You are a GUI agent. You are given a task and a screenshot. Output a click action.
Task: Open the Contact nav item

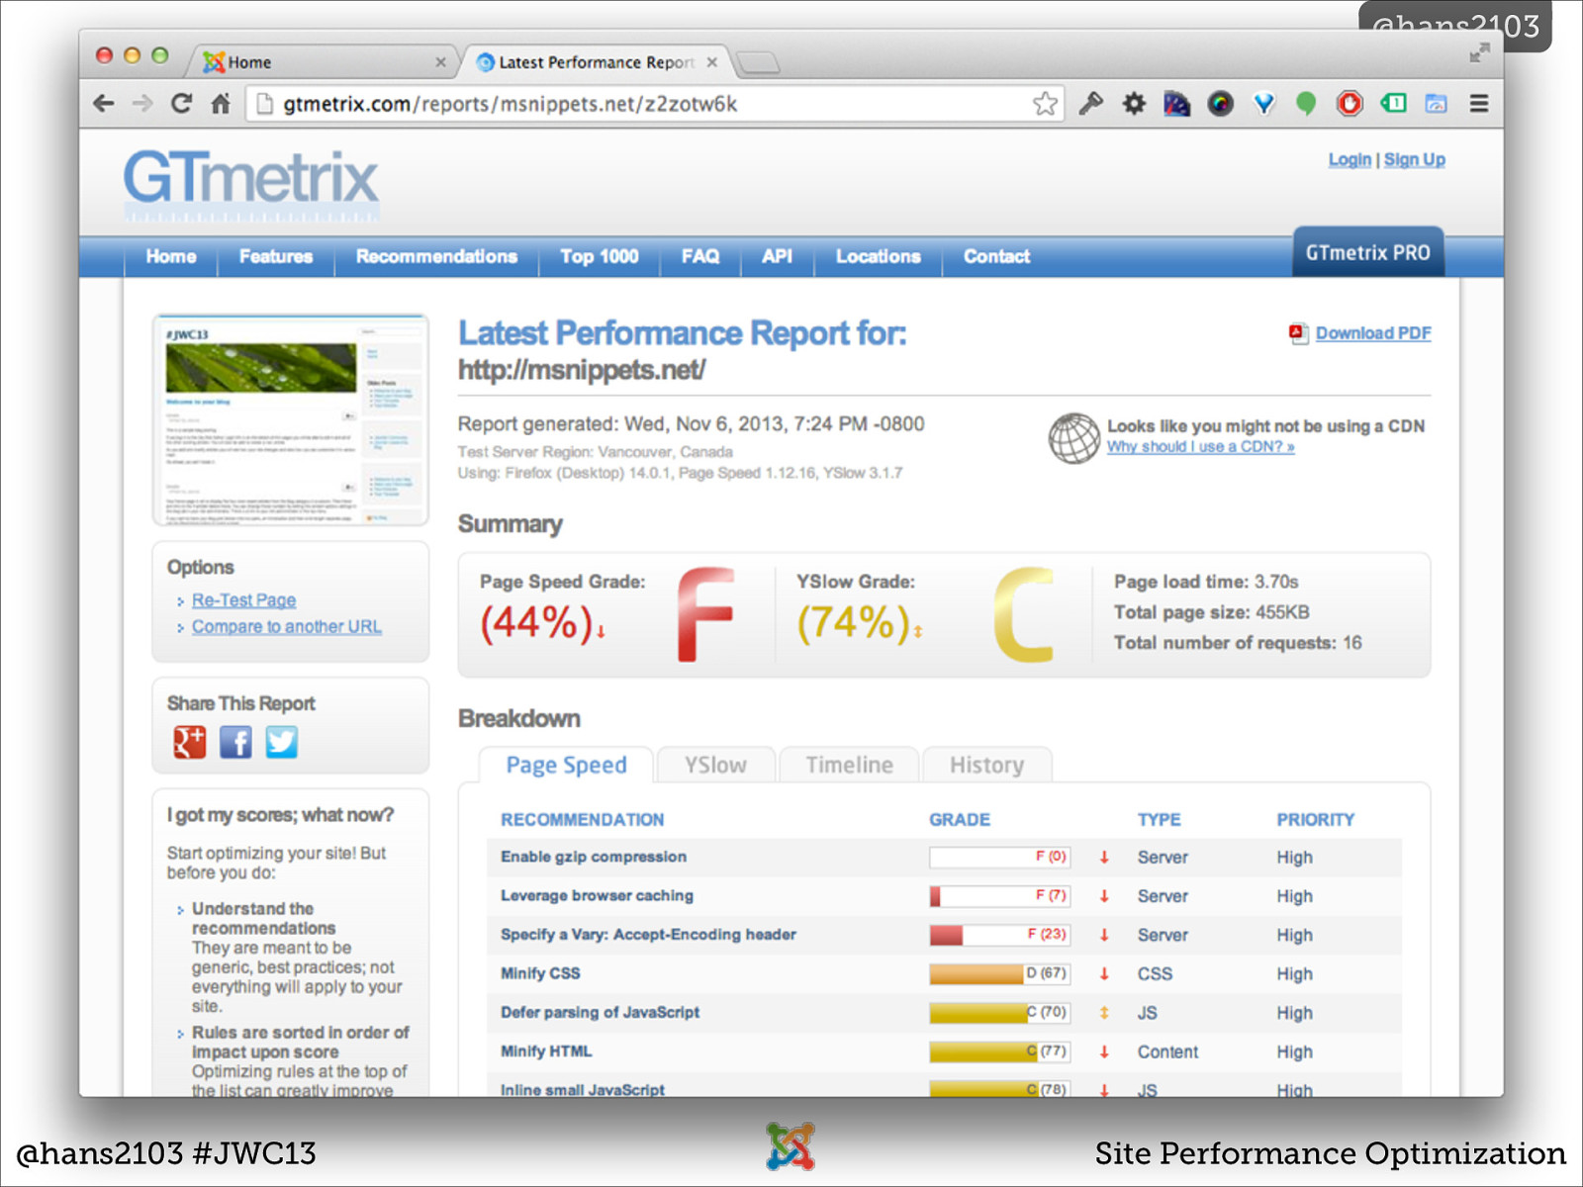pyautogui.click(x=996, y=256)
